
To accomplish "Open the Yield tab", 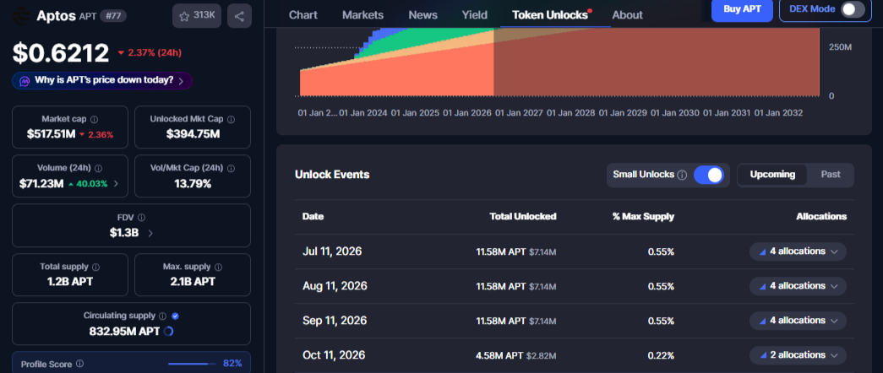I will [474, 15].
